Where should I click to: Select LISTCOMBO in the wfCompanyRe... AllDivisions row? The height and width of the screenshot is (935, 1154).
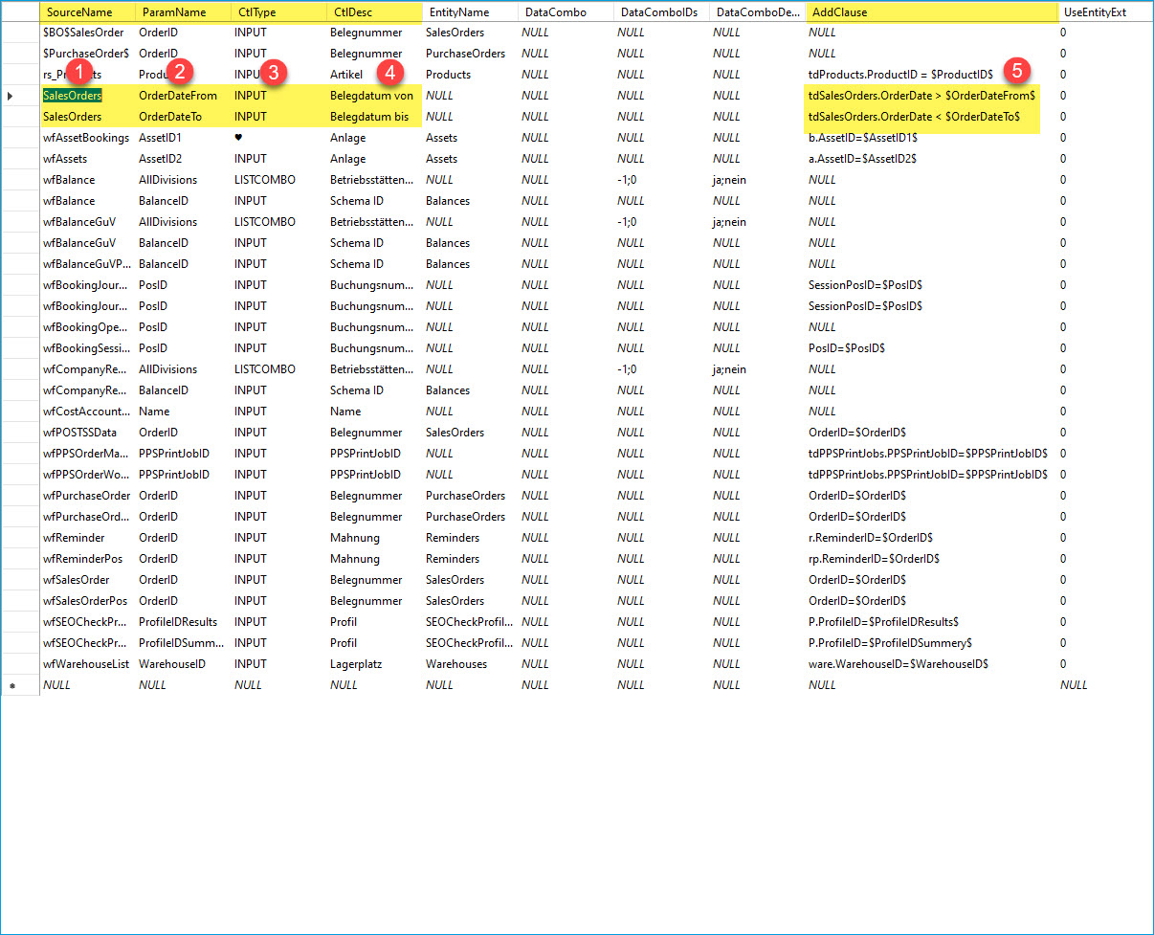coord(265,369)
